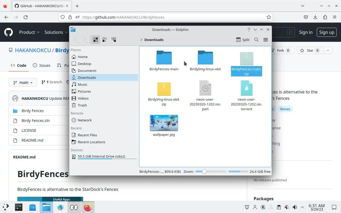Launch Discover store from taskbar
The height and width of the screenshot is (213, 341).
[33, 207]
